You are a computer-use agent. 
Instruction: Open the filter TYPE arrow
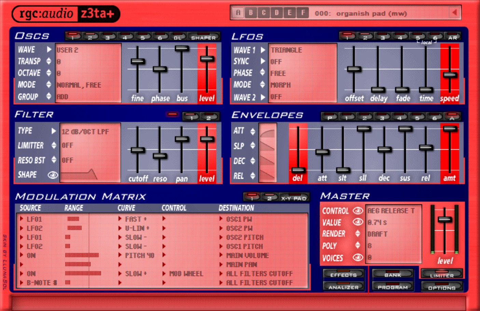pyautogui.click(x=54, y=131)
